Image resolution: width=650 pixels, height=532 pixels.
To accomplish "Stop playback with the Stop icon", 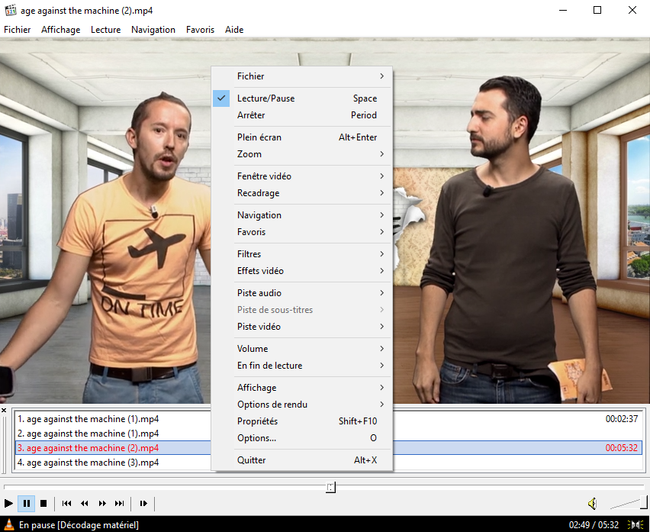I will pos(43,504).
